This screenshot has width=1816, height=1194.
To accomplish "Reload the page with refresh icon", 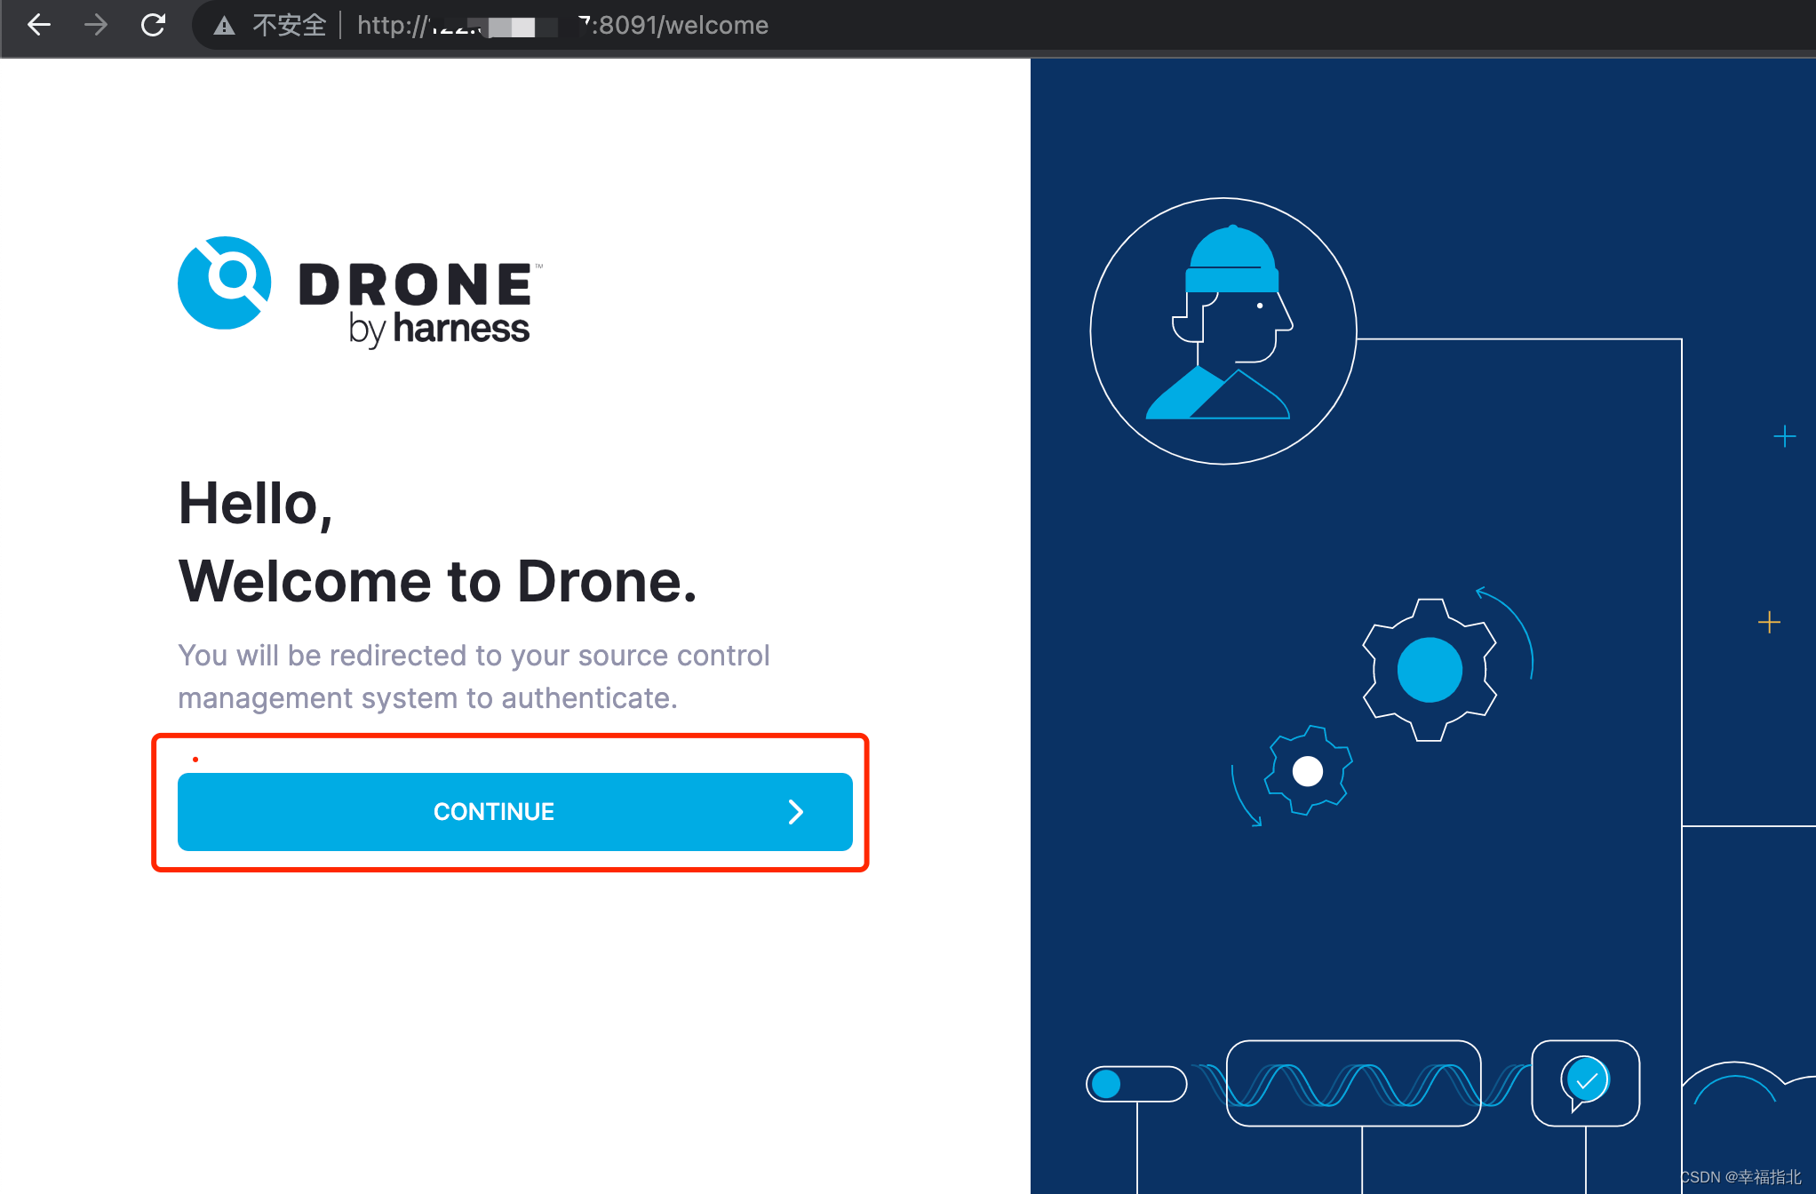I will (x=153, y=25).
